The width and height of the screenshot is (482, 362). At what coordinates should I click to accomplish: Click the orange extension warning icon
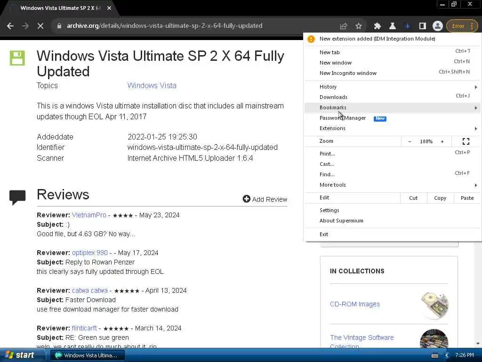[311, 39]
